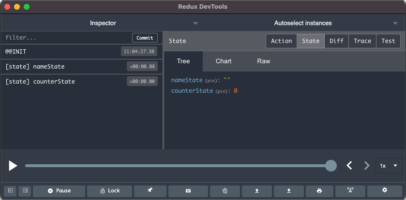Select the Raw view tab
The height and width of the screenshot is (200, 406).
(264, 61)
